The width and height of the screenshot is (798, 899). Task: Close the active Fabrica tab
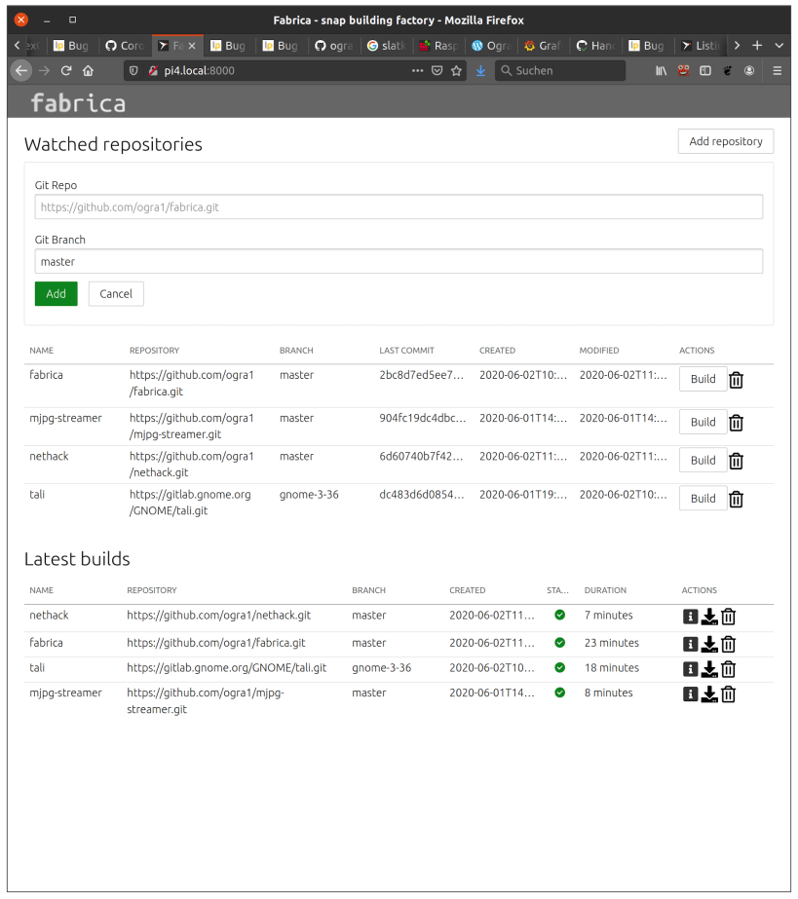point(192,46)
